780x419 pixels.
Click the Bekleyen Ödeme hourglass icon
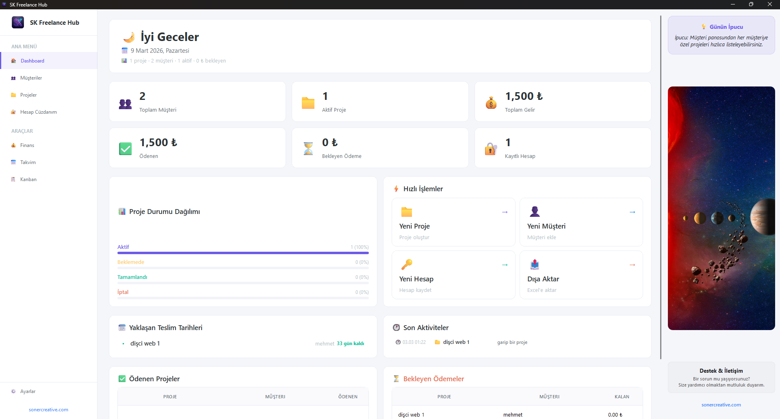[308, 149]
